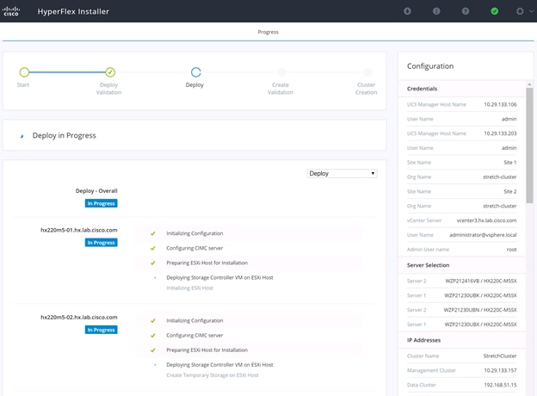Click the HyperFlex Installer title
Screen dimensions: 537x396
73,12
